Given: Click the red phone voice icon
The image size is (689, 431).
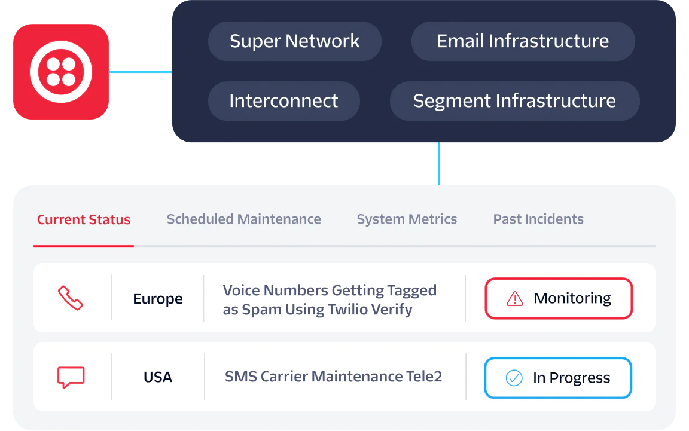Looking at the screenshot, I should pyautogui.click(x=71, y=298).
